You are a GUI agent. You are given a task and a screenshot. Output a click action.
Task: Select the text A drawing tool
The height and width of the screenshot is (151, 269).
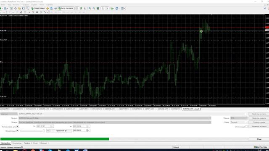pyautogui.click(x=29, y=12)
